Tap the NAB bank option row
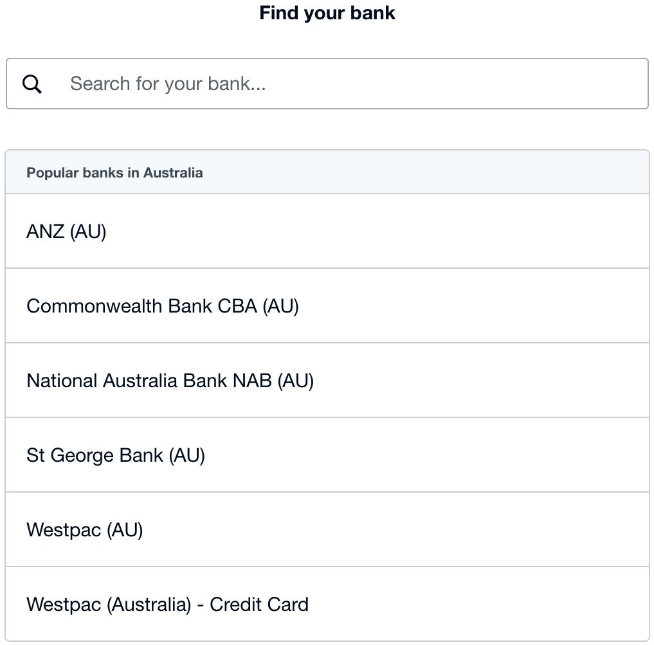This screenshot has height=645, width=654. click(x=327, y=381)
